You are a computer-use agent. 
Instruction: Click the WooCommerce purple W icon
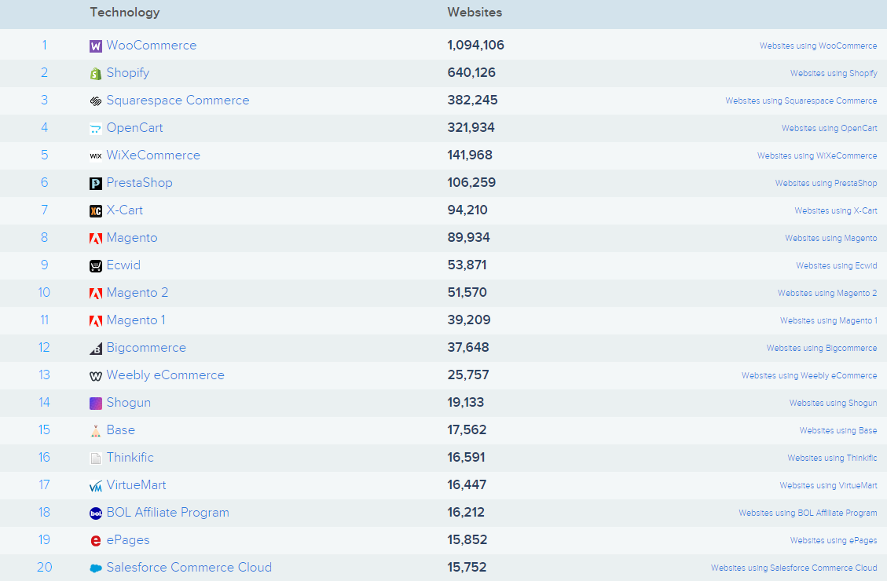tap(96, 46)
